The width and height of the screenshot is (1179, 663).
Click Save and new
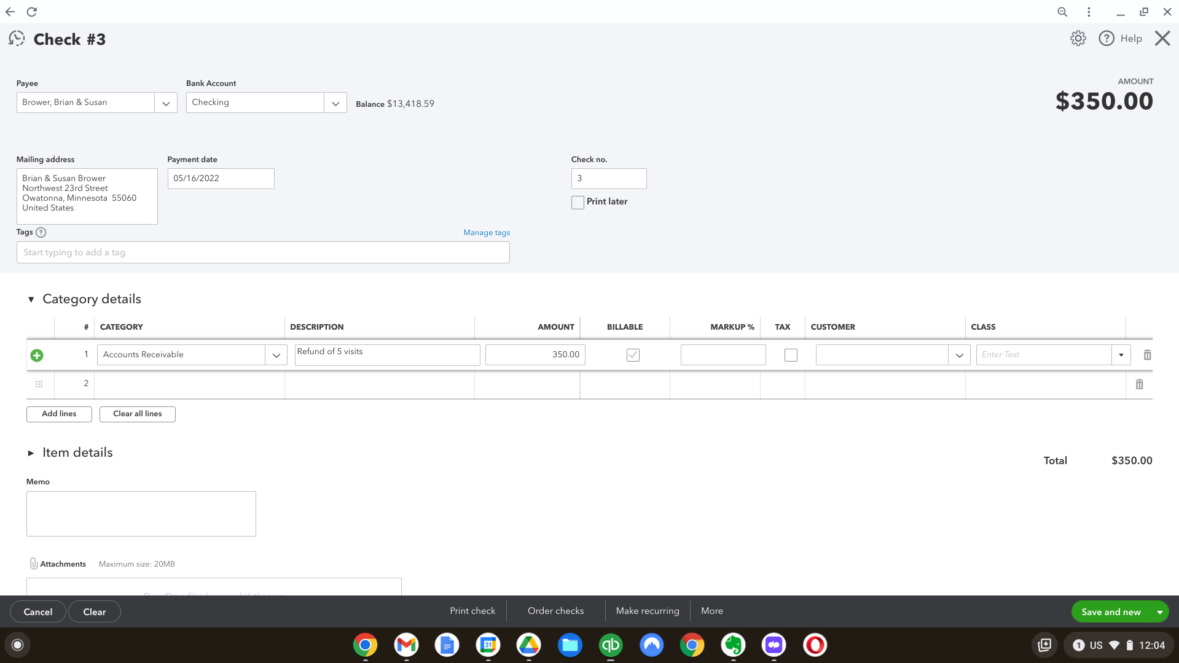tap(1111, 612)
